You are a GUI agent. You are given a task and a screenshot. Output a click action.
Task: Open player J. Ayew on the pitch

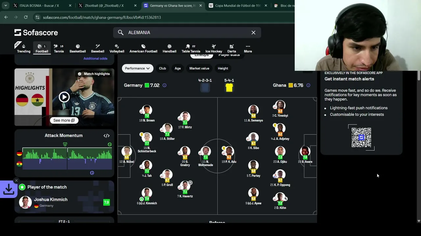(253, 196)
